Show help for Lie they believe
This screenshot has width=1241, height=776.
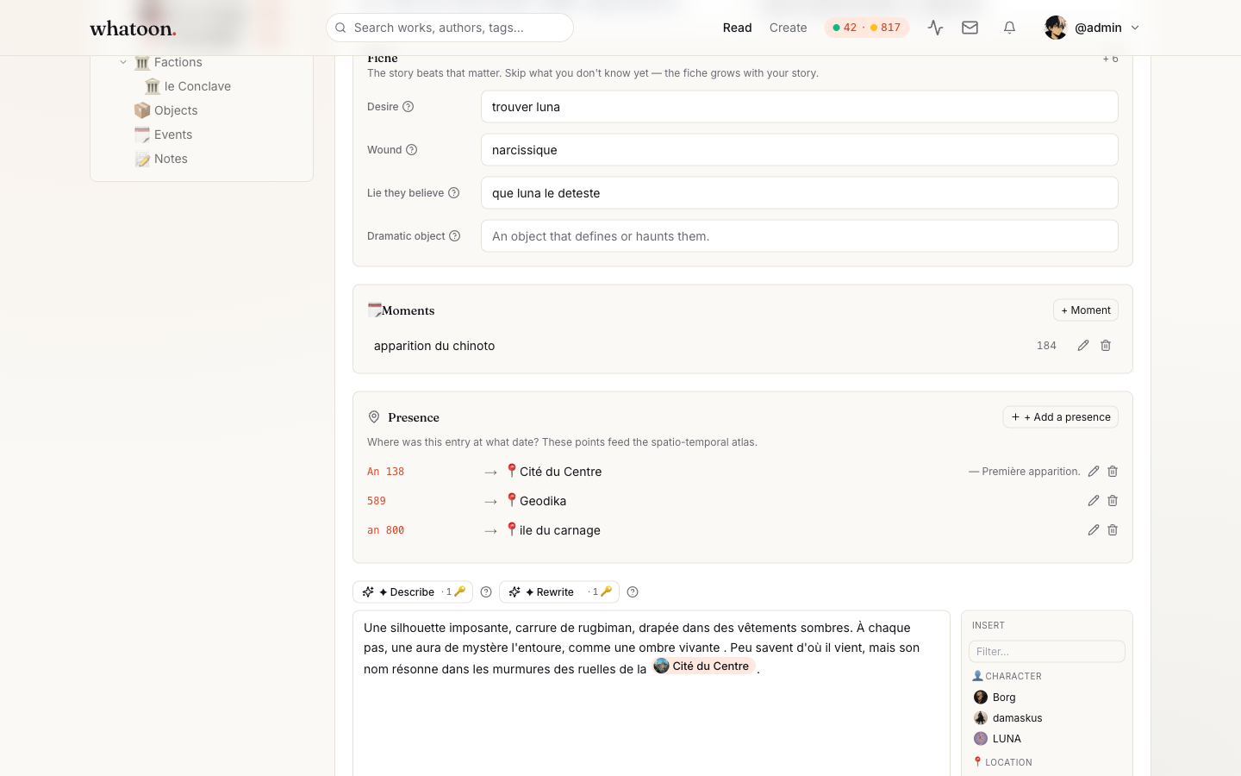tap(454, 193)
